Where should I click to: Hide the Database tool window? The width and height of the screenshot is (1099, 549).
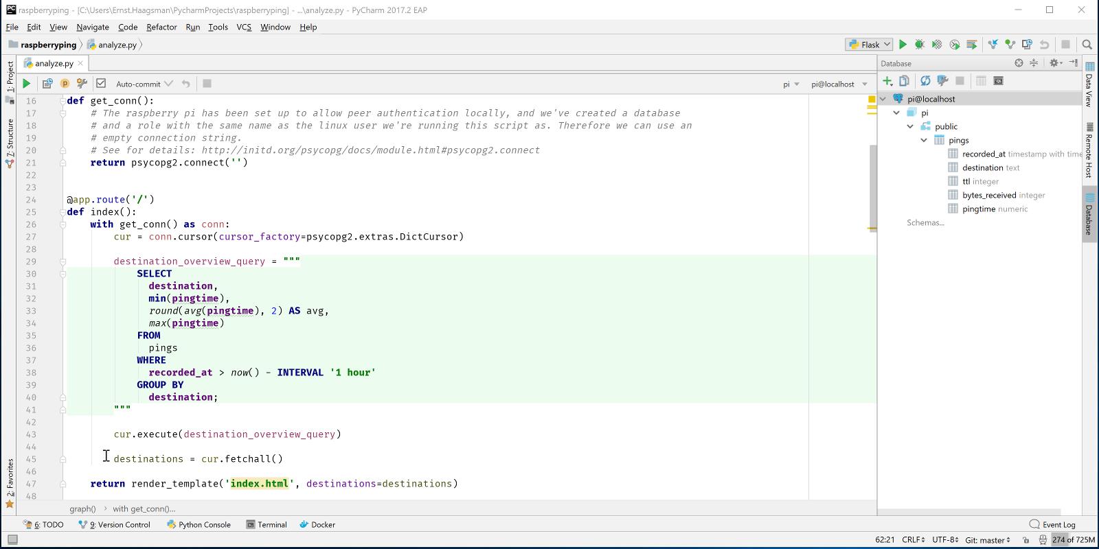coord(1073,63)
